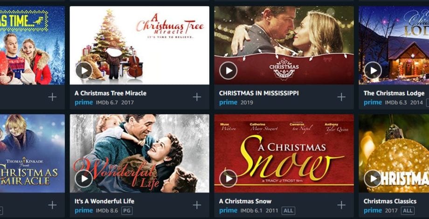
Task: Open The Christmas Lodge title link
Action: (x=394, y=93)
